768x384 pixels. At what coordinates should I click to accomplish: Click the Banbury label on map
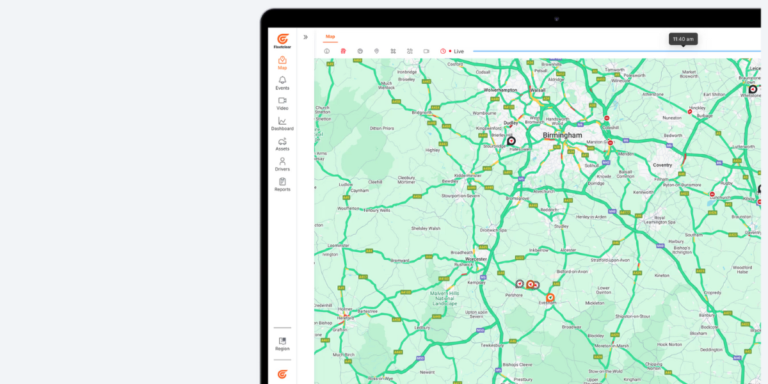pyautogui.click(x=707, y=315)
